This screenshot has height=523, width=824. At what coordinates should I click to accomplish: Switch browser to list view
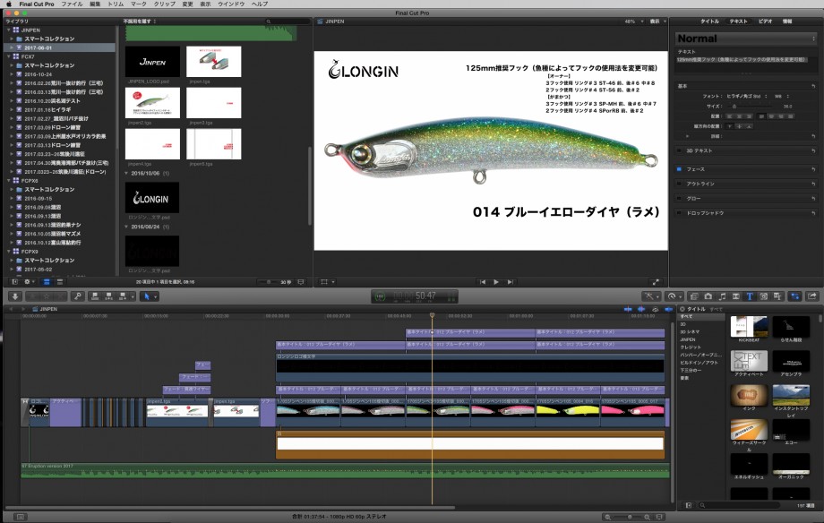click(x=59, y=282)
